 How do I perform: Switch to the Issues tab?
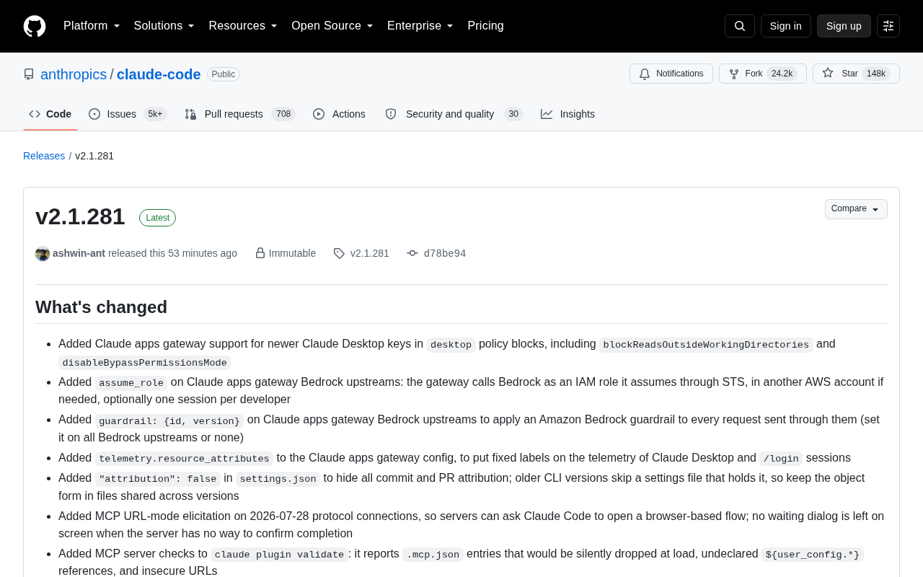click(x=128, y=114)
